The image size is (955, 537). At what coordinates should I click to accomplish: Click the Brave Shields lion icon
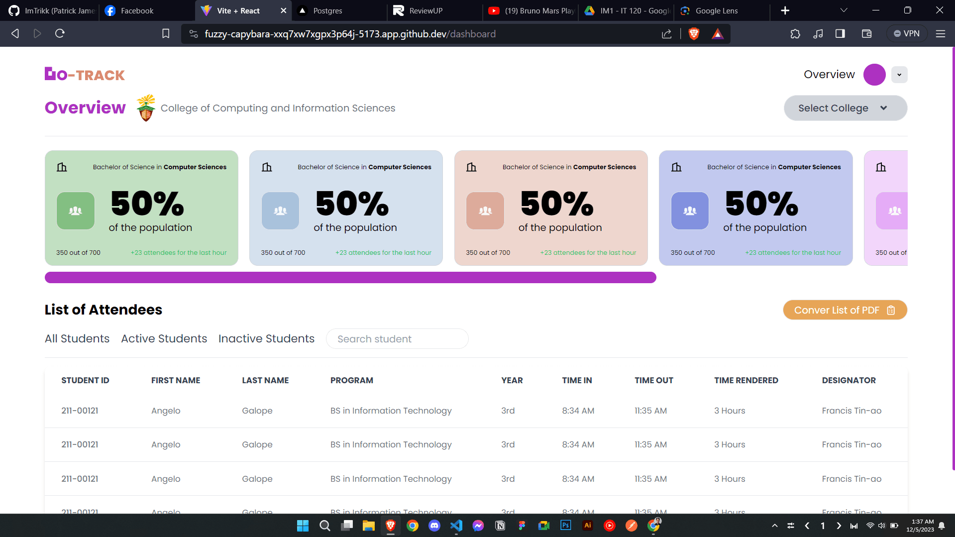coord(694,34)
